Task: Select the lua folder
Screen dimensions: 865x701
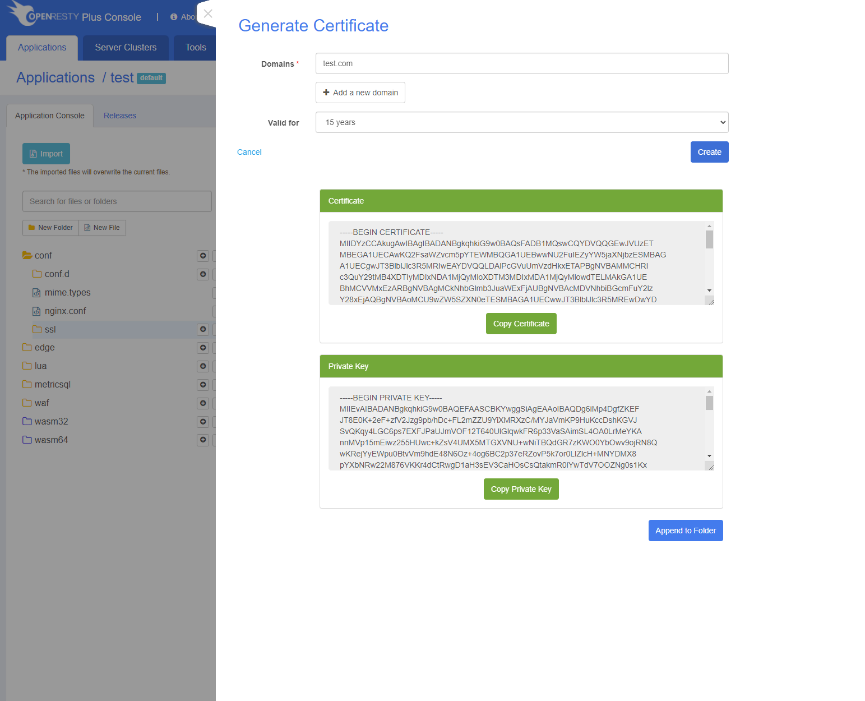Action: tap(40, 366)
